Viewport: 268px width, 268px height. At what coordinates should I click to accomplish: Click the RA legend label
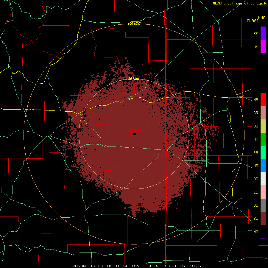(255, 153)
